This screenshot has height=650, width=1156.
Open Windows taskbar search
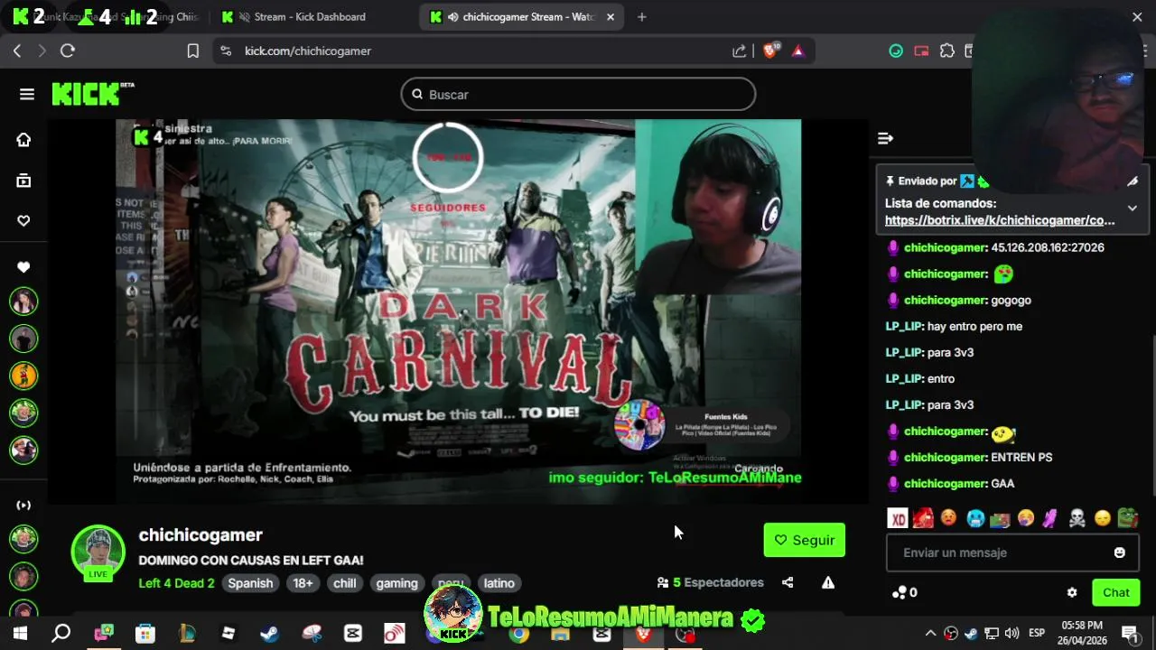(61, 634)
